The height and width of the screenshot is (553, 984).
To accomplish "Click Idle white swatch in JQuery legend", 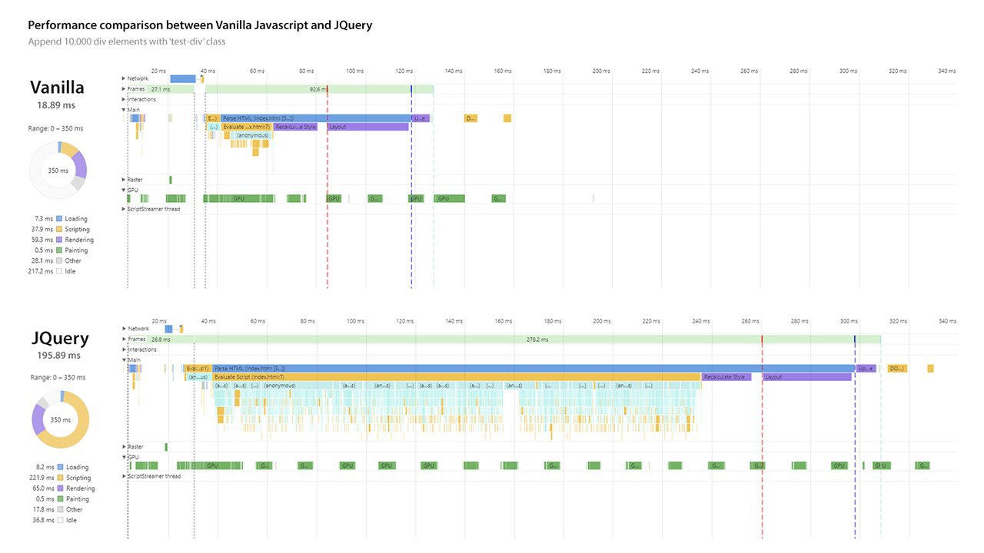I will tap(61, 520).
